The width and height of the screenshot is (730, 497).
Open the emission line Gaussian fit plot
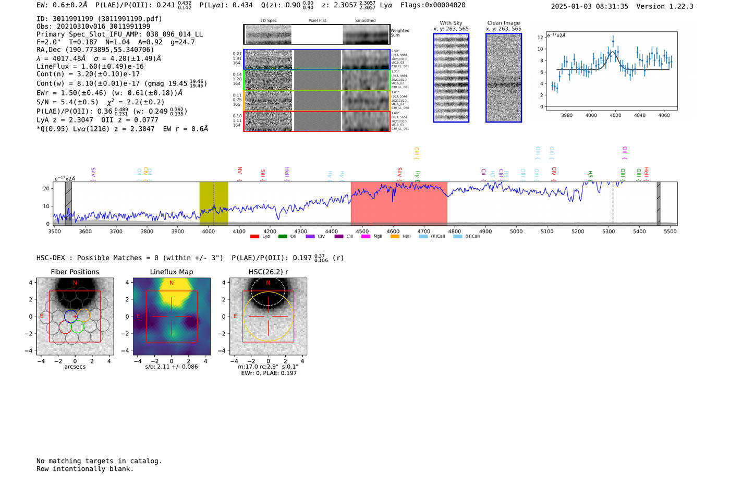coord(611,71)
